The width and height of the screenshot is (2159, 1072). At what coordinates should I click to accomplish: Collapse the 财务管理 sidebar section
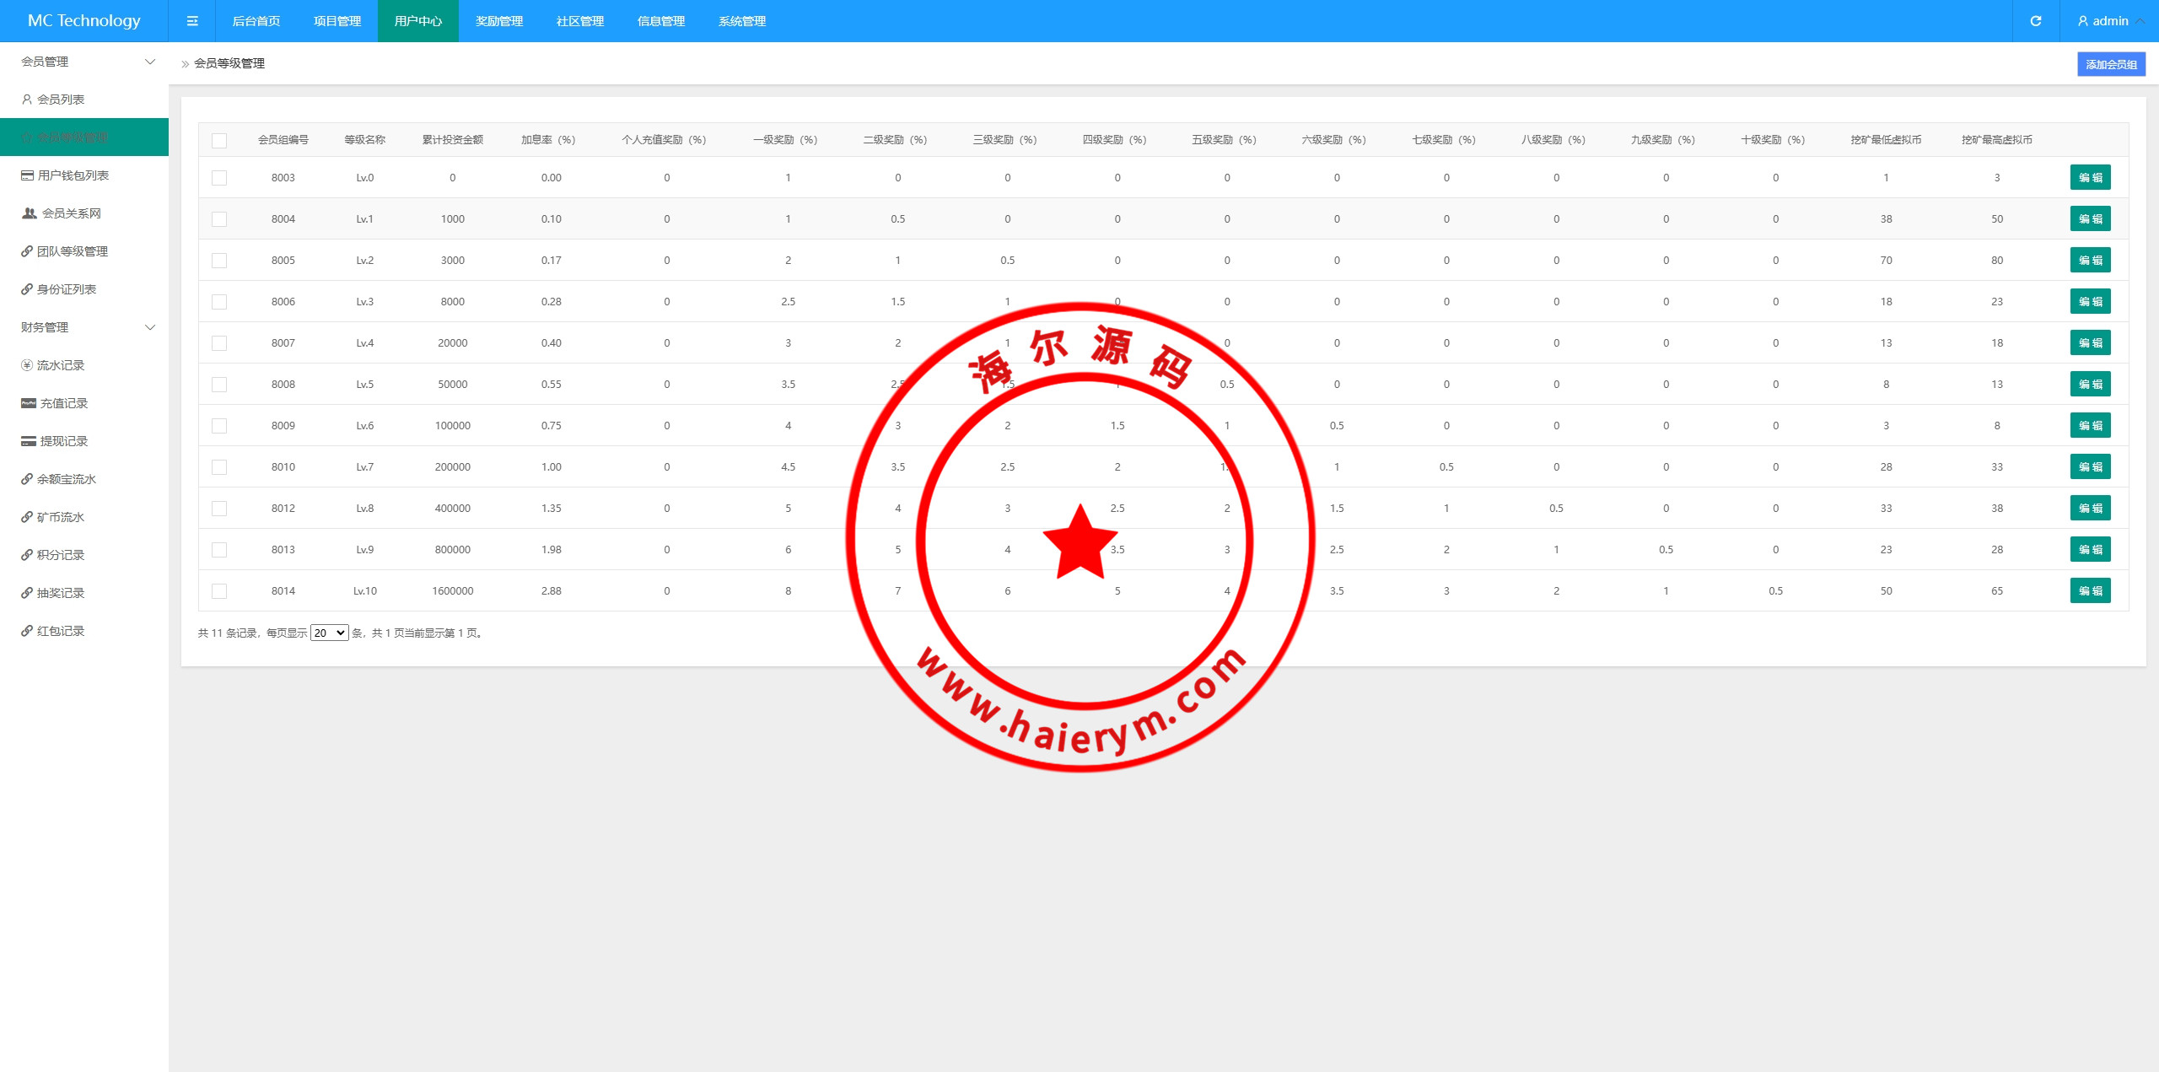pyautogui.click(x=150, y=327)
